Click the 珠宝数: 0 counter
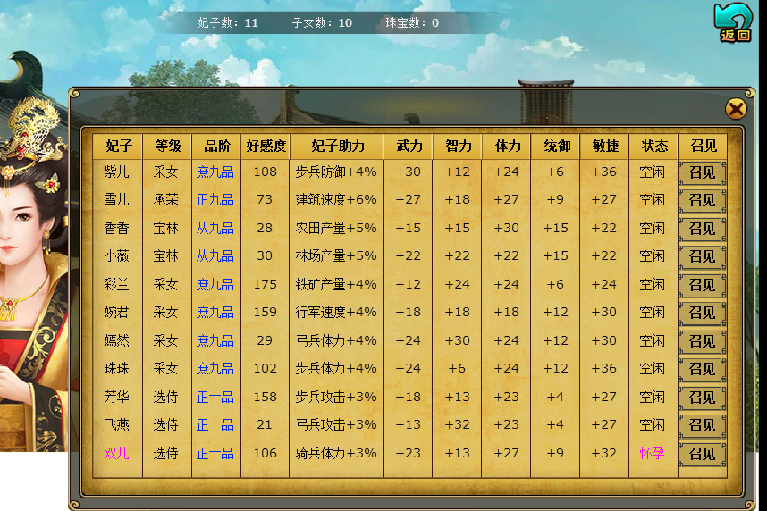 (412, 23)
